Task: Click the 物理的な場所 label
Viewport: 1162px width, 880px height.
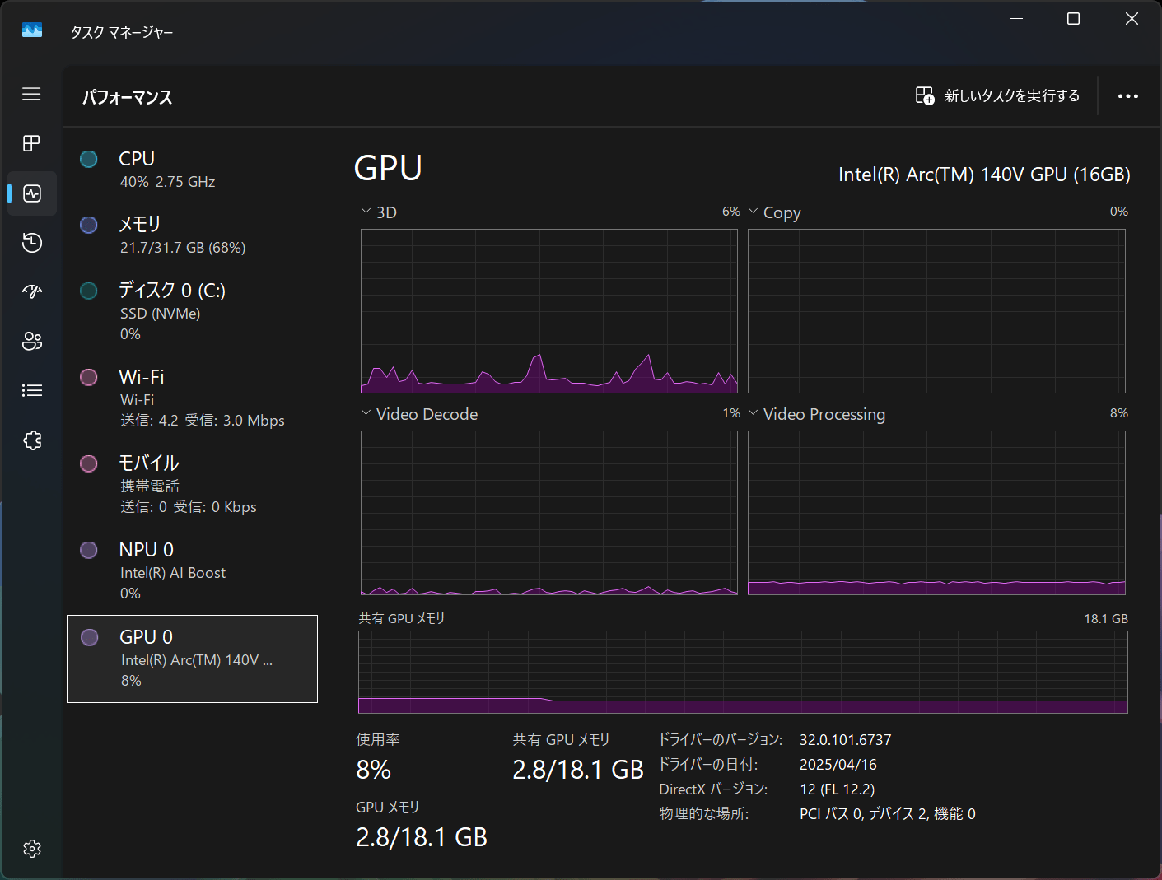Action: [704, 814]
